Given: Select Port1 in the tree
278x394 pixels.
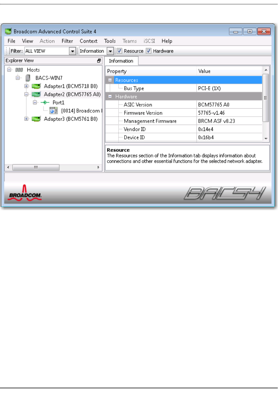Looking at the screenshot, I should [59, 103].
